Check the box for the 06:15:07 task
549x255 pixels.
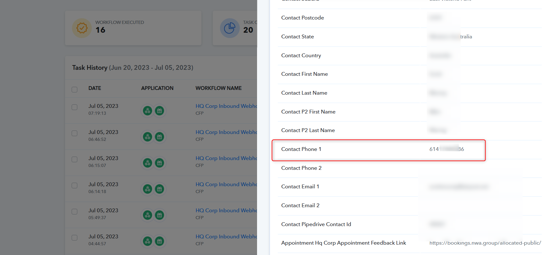(x=74, y=159)
